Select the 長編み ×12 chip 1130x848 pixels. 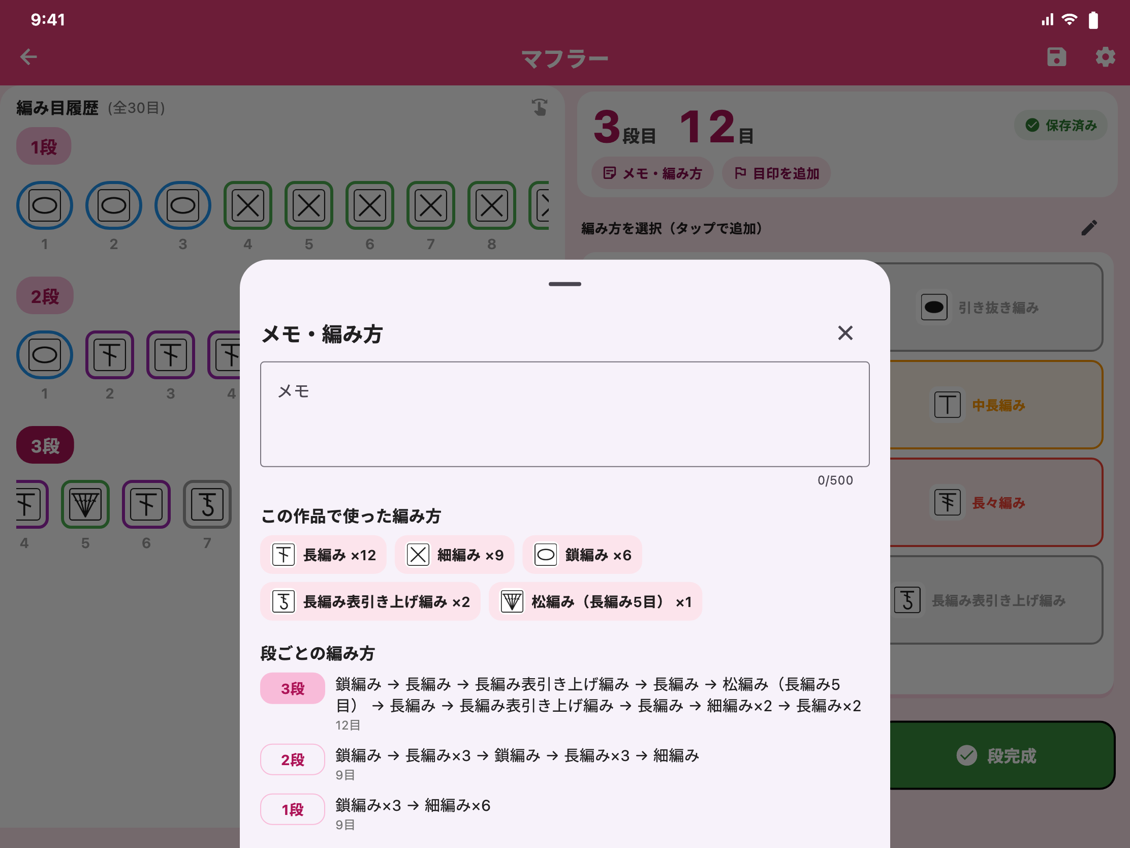coord(323,555)
